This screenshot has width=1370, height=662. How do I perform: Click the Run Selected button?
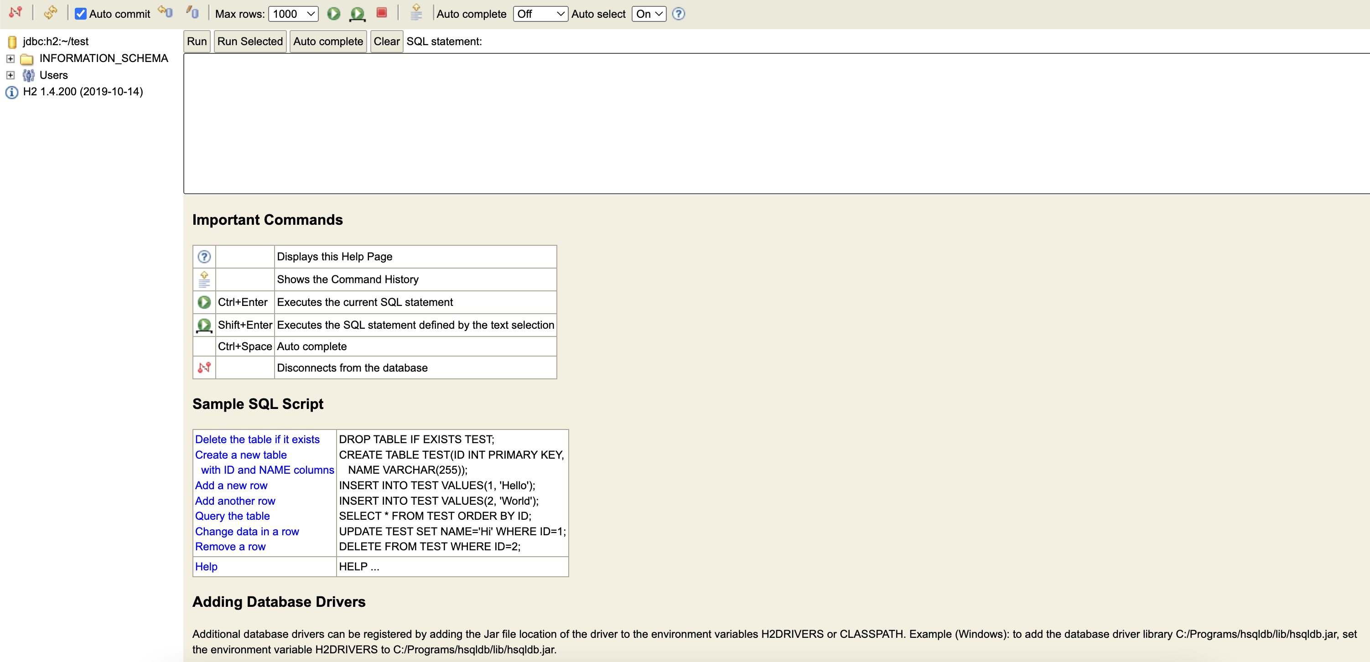250,41
